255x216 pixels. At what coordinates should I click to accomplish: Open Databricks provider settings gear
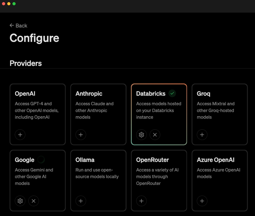click(x=141, y=135)
